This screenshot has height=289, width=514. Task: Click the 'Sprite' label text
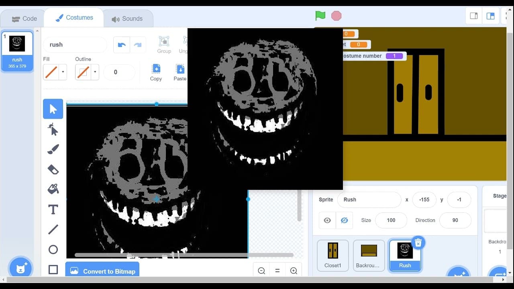326,199
